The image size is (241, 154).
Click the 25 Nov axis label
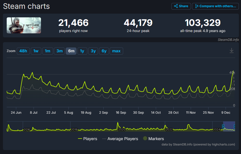(208, 113)
